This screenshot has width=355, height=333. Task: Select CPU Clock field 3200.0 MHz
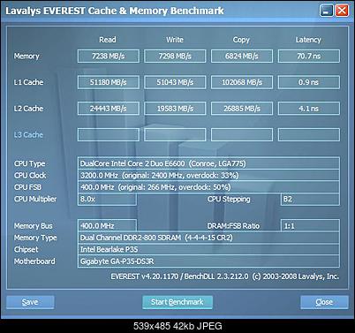click(208, 175)
